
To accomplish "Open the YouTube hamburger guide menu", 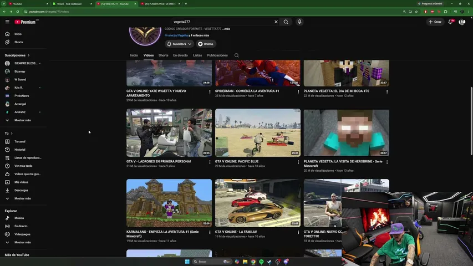I will click(x=7, y=22).
